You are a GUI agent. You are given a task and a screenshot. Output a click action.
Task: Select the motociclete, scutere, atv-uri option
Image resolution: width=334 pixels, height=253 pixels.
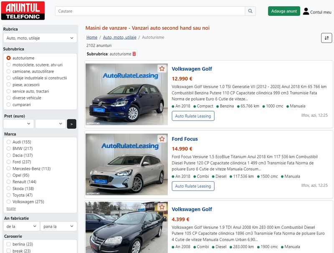(x=9, y=65)
